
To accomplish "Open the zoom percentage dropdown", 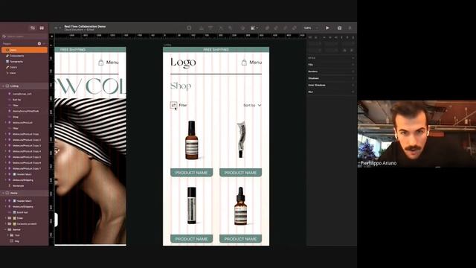I will click(311, 28).
